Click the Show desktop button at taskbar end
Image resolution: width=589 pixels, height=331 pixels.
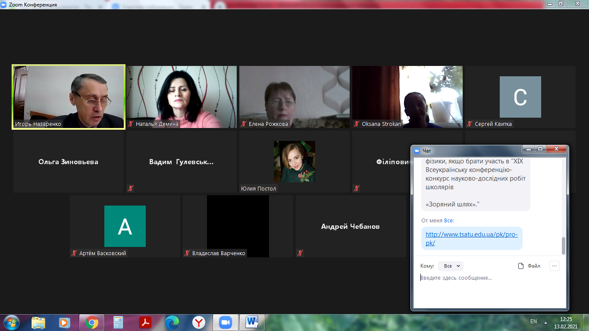coord(586,322)
